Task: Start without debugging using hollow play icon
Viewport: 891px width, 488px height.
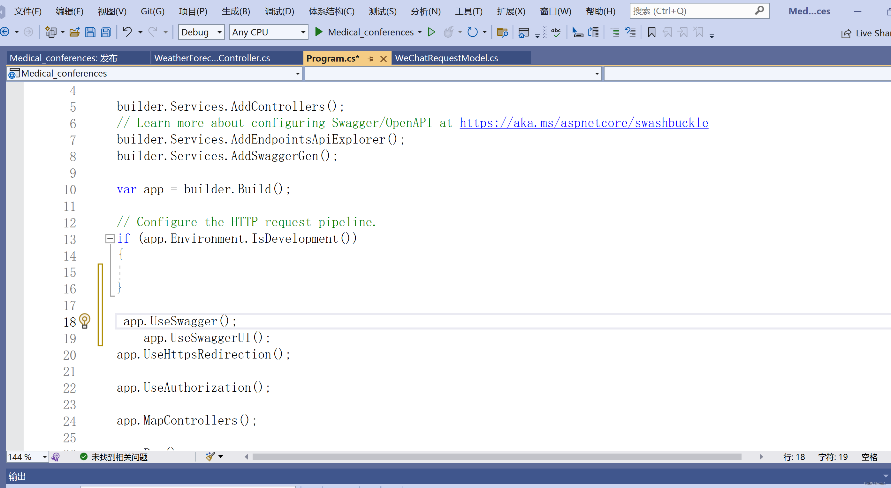Action: click(x=431, y=32)
